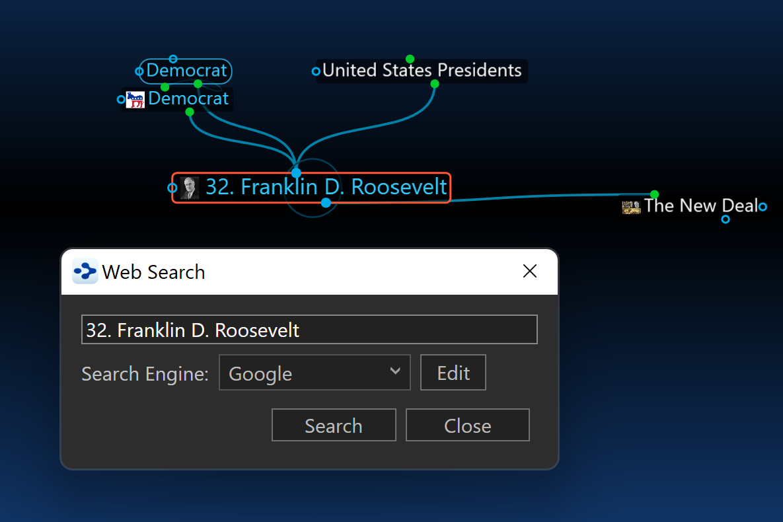
Task: Click the parent gate atop Roosevelt thought
Action: 296,173
